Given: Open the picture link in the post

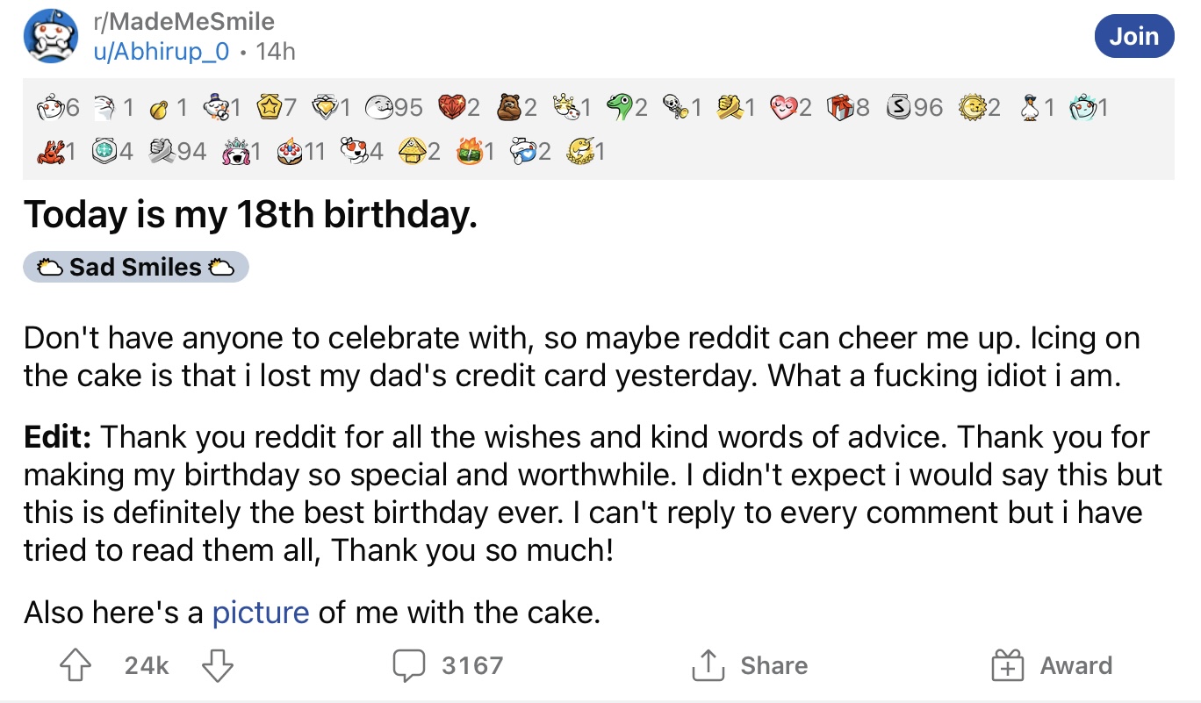Looking at the screenshot, I should coord(261,612).
